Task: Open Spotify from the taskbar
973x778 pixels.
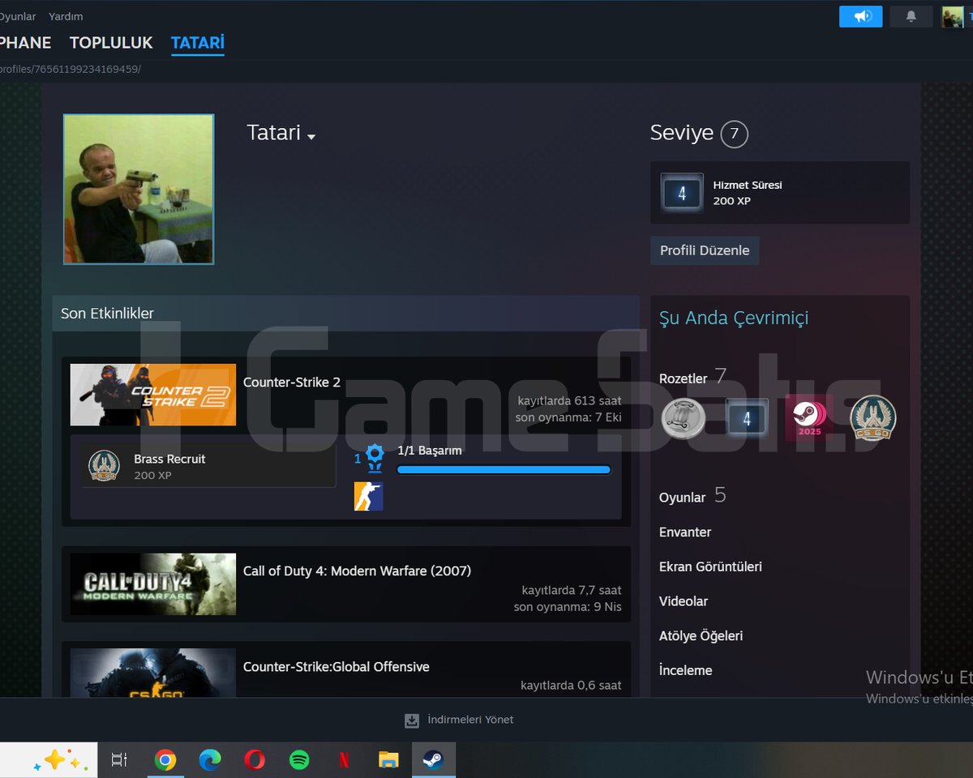Action: (x=299, y=760)
